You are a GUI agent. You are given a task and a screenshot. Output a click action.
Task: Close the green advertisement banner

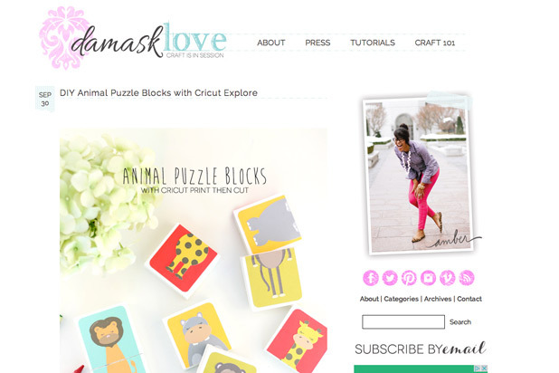(x=485, y=368)
